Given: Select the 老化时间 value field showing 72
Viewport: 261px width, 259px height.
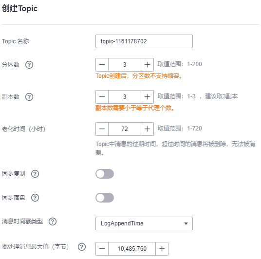Looking at the screenshot, I should click(125, 129).
